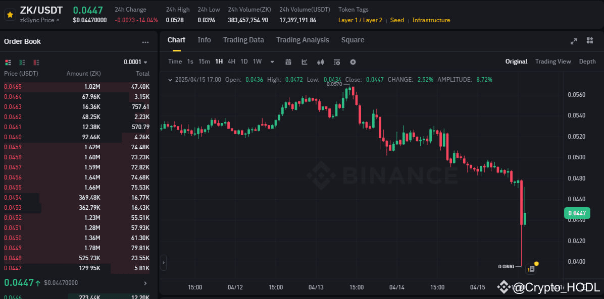The width and height of the screenshot is (604, 299).
Task: Open chart settings gear icon
Action: (x=353, y=62)
